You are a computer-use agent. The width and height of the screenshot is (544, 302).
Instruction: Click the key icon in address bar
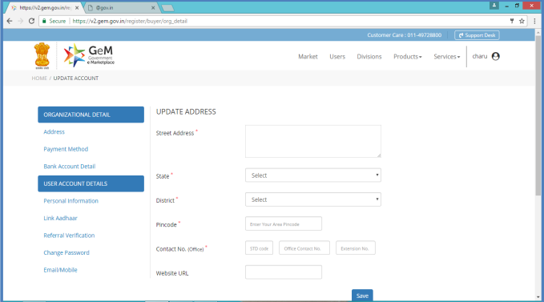pos(512,21)
